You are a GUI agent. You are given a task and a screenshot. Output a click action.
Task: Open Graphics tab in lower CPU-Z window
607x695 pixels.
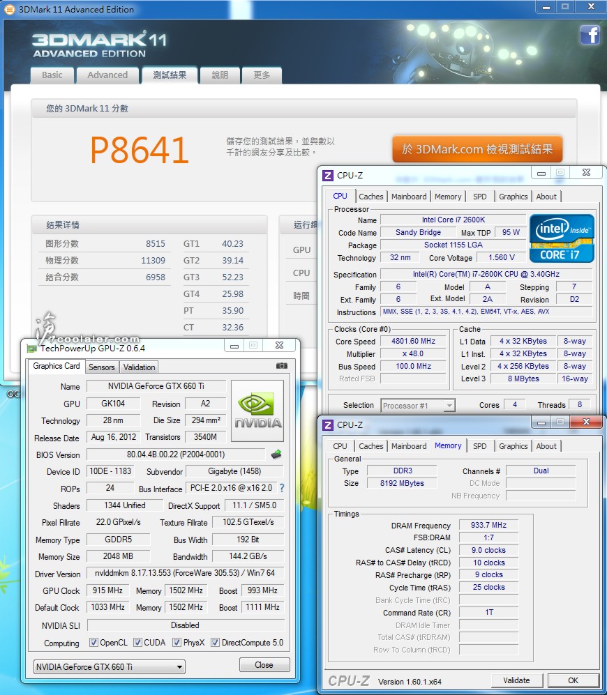[513, 446]
